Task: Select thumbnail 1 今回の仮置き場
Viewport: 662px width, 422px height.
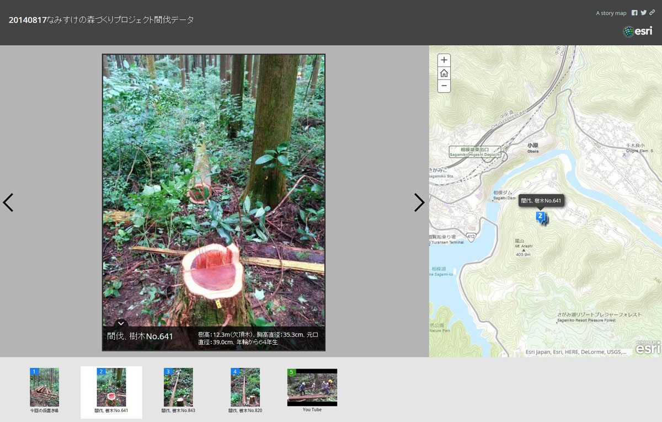Action: tap(44, 387)
